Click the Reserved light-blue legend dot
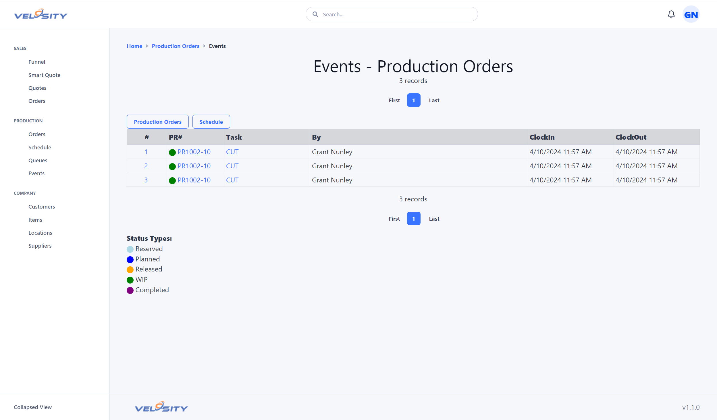This screenshot has height=420, width=717. (130, 249)
